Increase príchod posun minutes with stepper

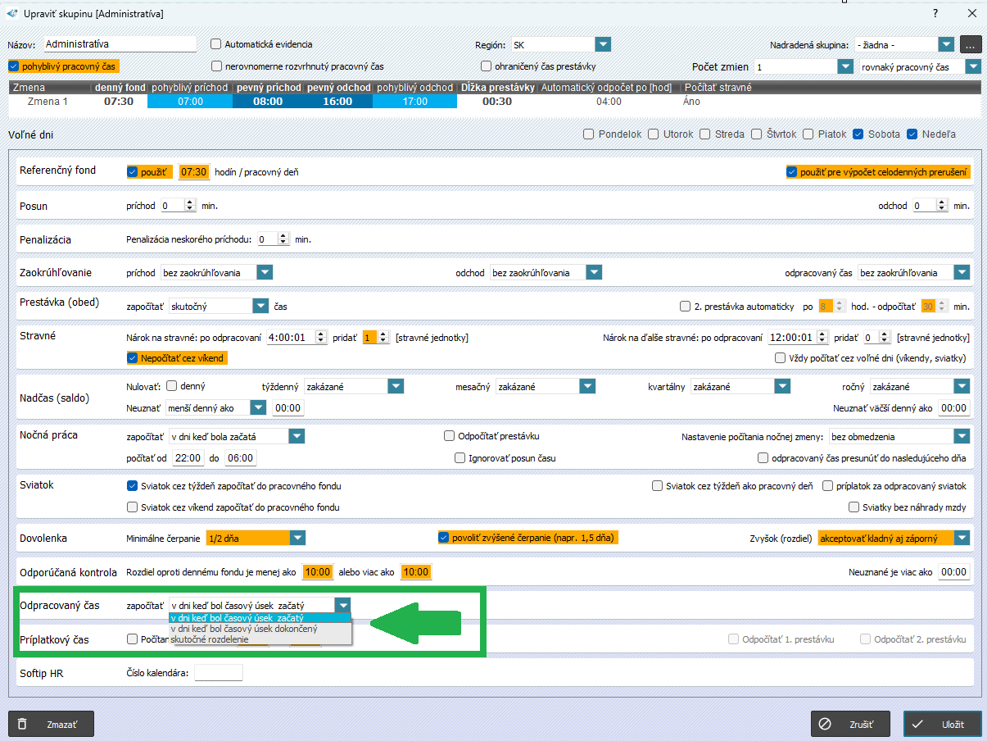click(x=190, y=202)
